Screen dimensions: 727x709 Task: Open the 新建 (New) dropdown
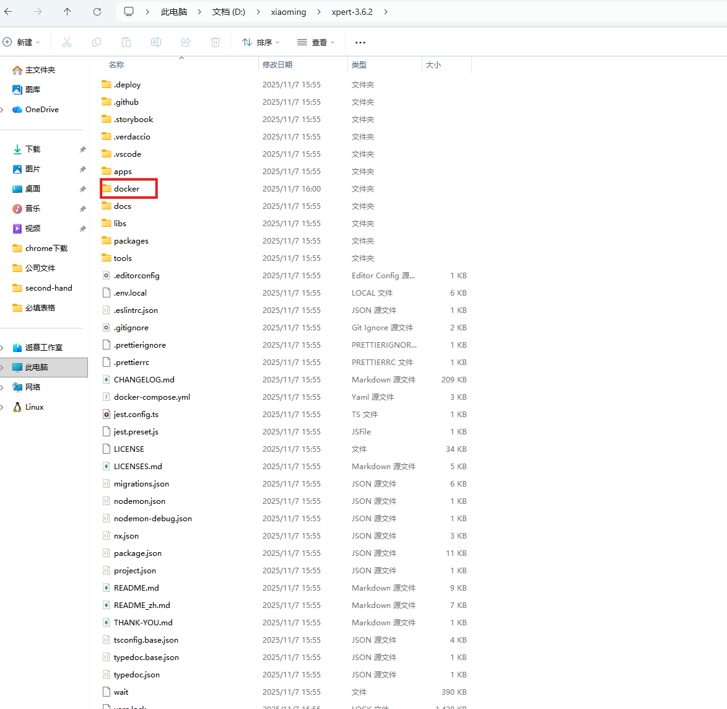pyautogui.click(x=21, y=42)
